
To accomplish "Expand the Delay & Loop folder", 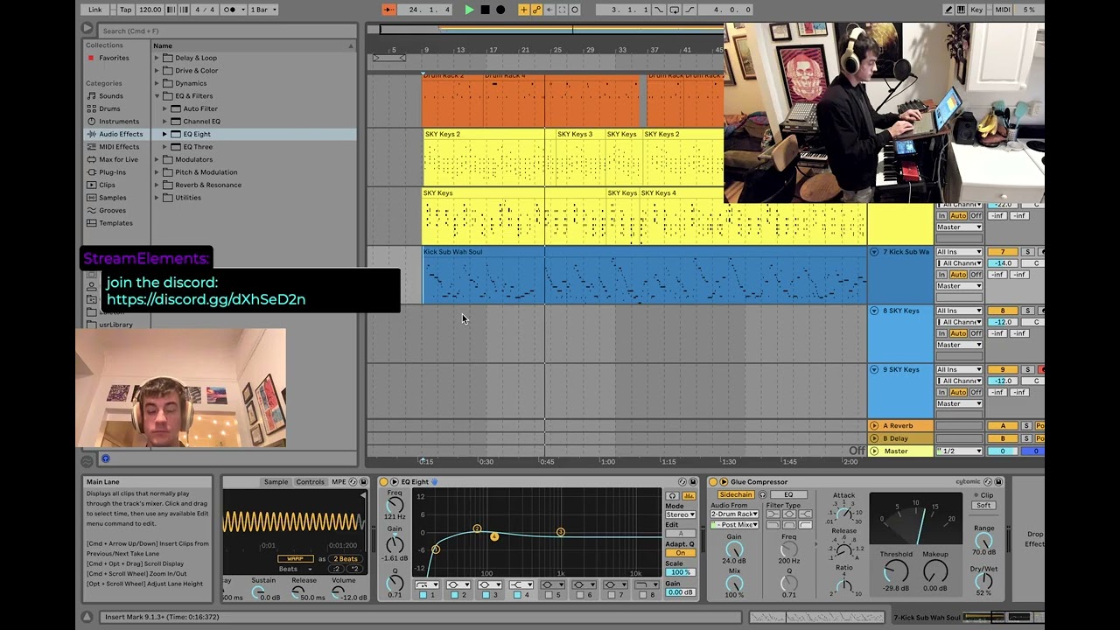I will click(157, 58).
